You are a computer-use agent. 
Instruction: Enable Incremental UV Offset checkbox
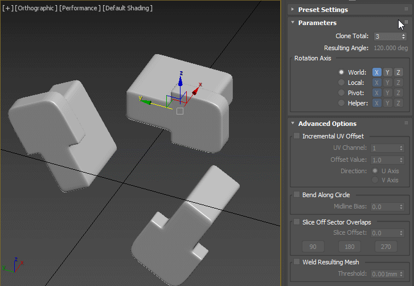(x=297, y=136)
